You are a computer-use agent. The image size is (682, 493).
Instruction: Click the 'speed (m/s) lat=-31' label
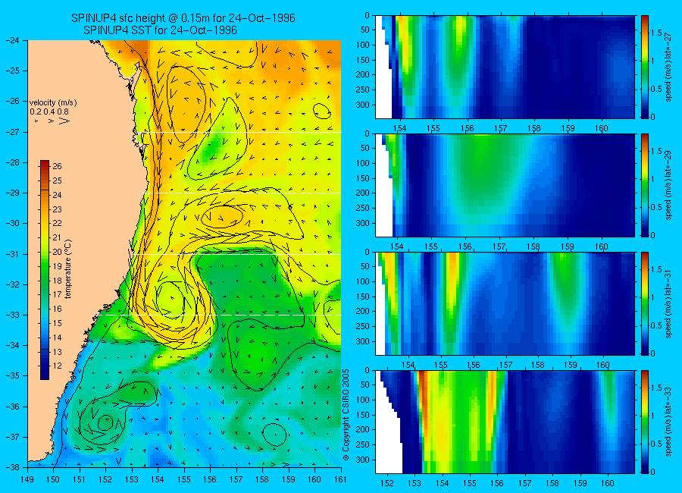[668, 303]
